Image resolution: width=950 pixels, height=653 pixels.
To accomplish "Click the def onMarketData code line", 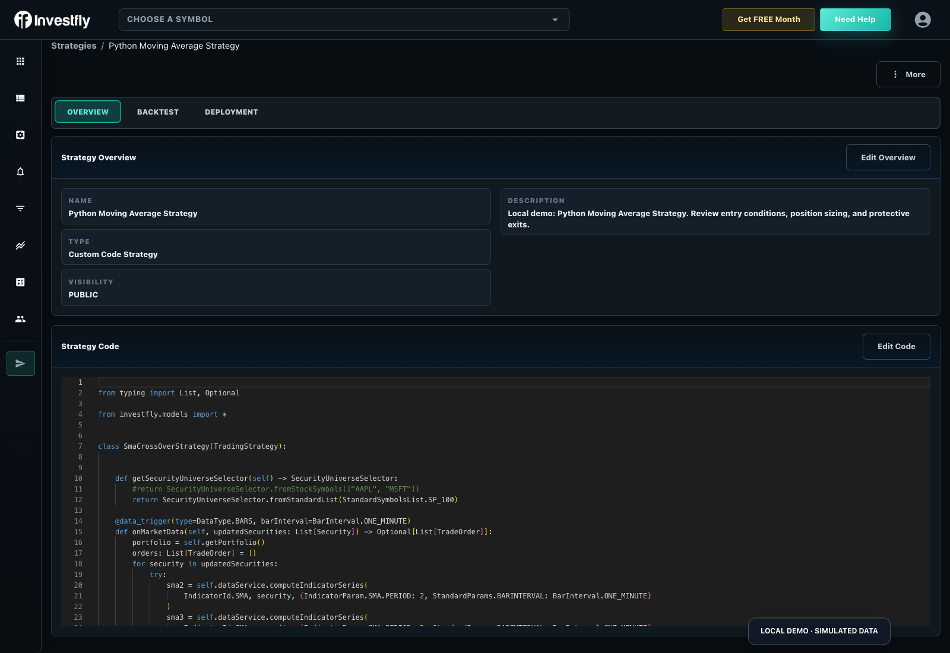I will (303, 532).
